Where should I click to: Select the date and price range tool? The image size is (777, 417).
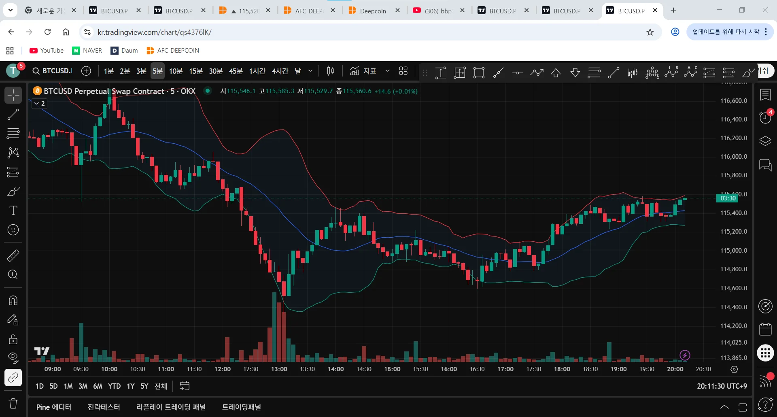coord(460,72)
